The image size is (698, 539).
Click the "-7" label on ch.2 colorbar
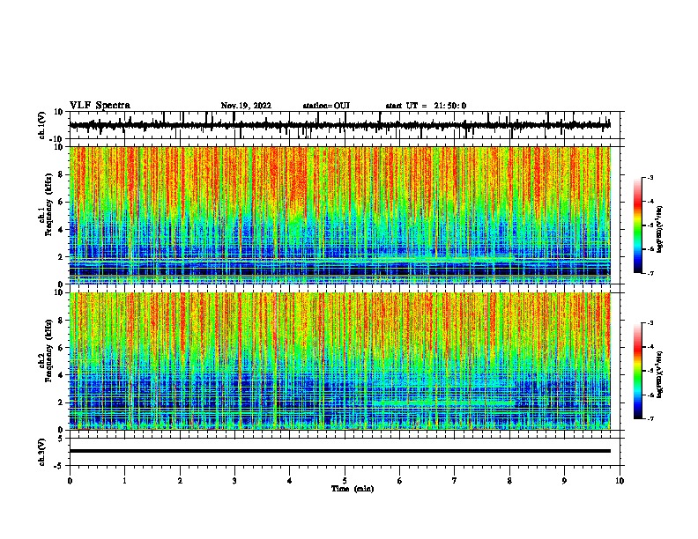(x=650, y=418)
